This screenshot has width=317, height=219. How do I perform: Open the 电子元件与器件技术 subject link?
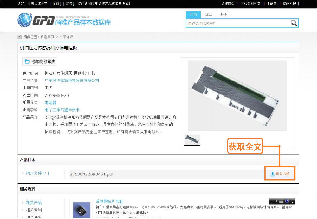pos(62,110)
